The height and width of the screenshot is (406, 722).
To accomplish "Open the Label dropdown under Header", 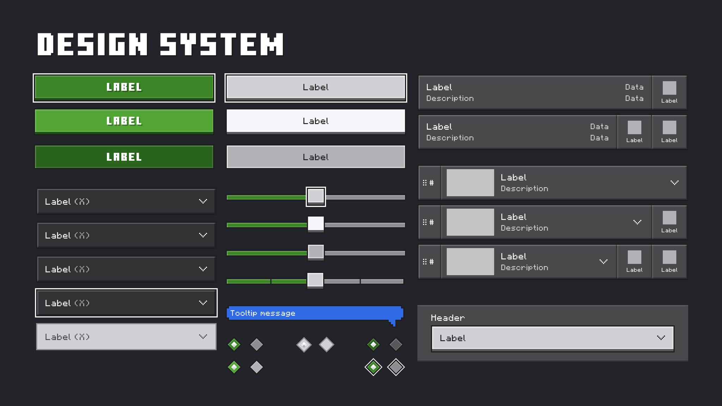I will 552,338.
